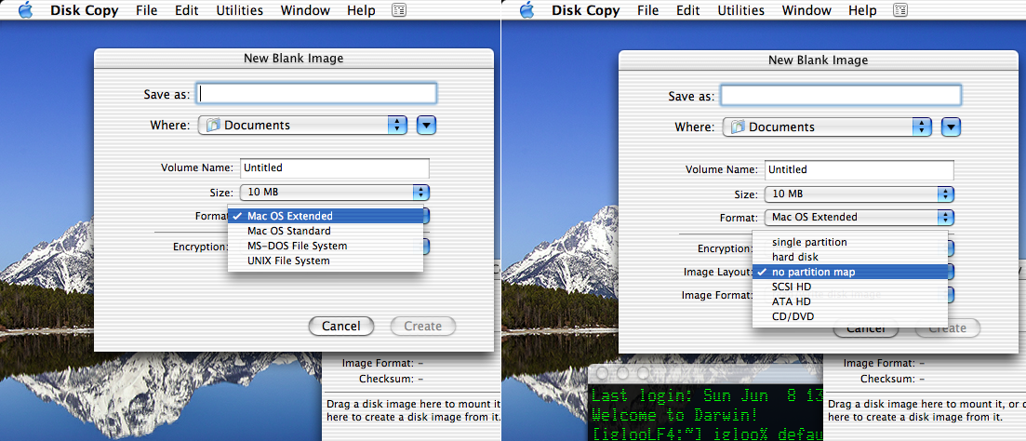Choose Mac OS Standard format option

pyautogui.click(x=326, y=231)
